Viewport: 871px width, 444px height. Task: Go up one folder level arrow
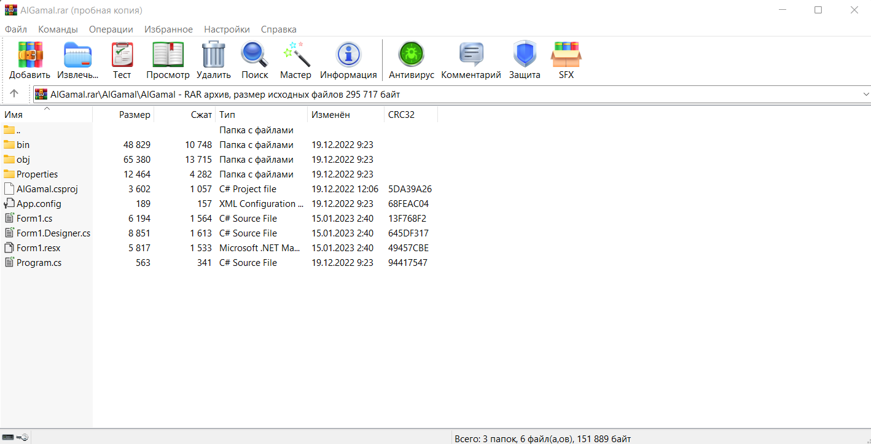(x=14, y=94)
